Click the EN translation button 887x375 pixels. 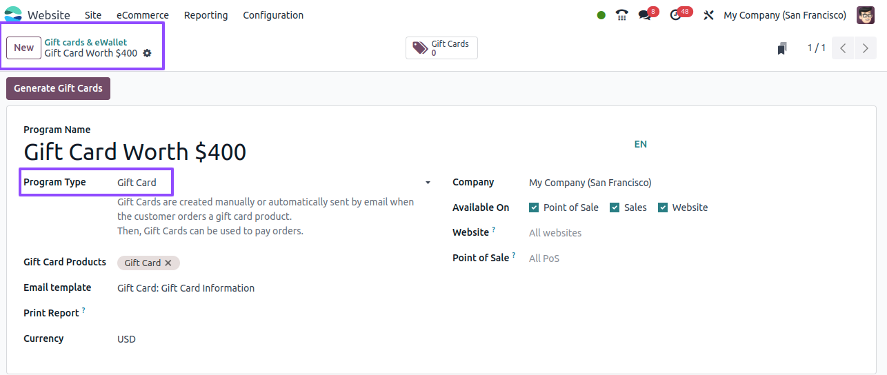click(641, 144)
